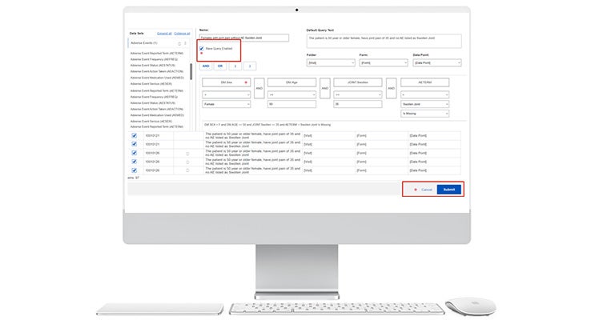
Task: Toggle the Save Query Enabled checkbox
Action: coord(202,48)
